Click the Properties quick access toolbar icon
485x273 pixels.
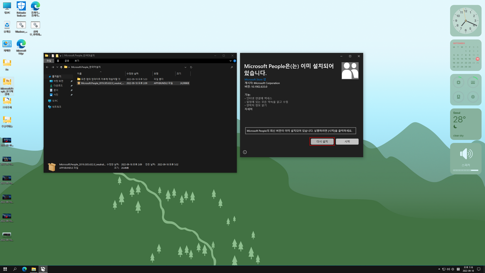pos(53,56)
